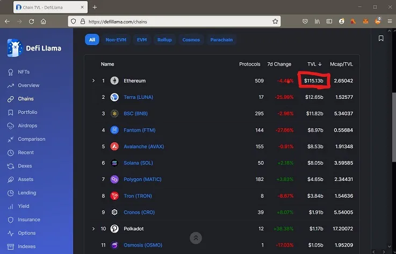This screenshot has width=396, height=254.
Task: Open the Cronos (CRO) chain link
Action: 139,212
